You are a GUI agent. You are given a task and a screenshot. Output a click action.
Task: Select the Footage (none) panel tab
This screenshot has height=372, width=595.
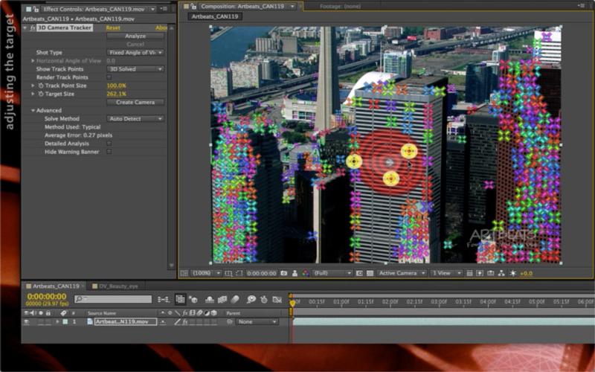pyautogui.click(x=340, y=7)
